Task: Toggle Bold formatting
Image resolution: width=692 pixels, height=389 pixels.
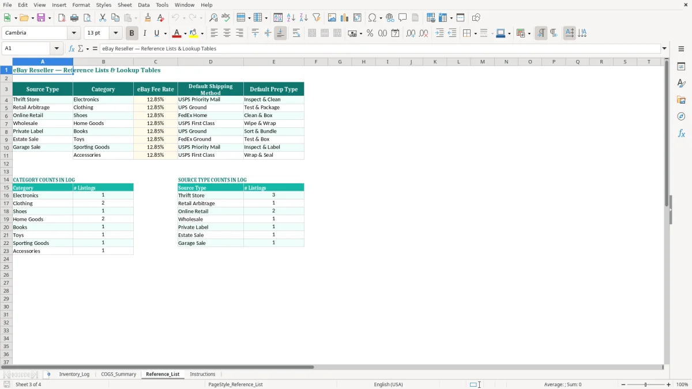Action: (132, 33)
